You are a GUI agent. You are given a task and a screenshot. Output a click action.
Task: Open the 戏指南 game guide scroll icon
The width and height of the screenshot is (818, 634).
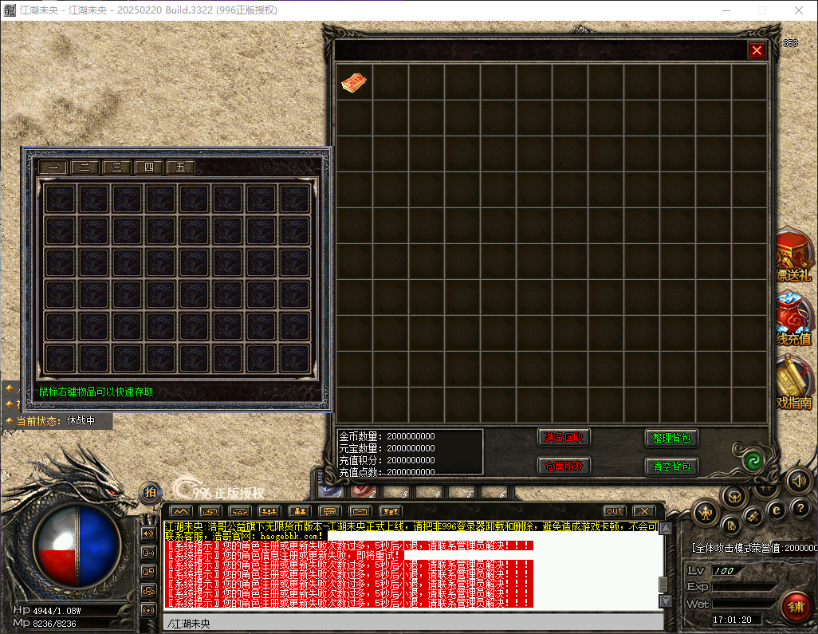click(x=795, y=384)
